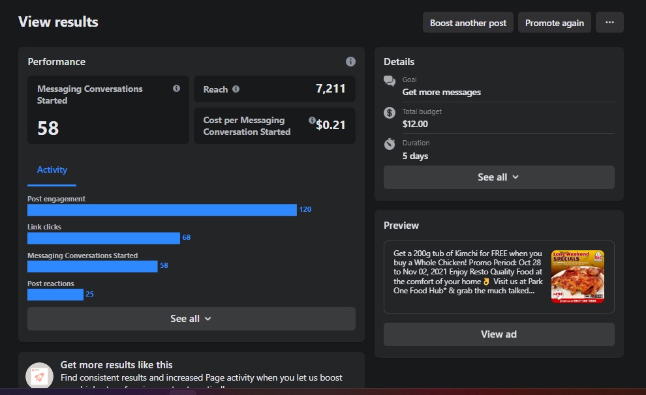Click the Preview section heading
The width and height of the screenshot is (646, 395).
click(401, 226)
